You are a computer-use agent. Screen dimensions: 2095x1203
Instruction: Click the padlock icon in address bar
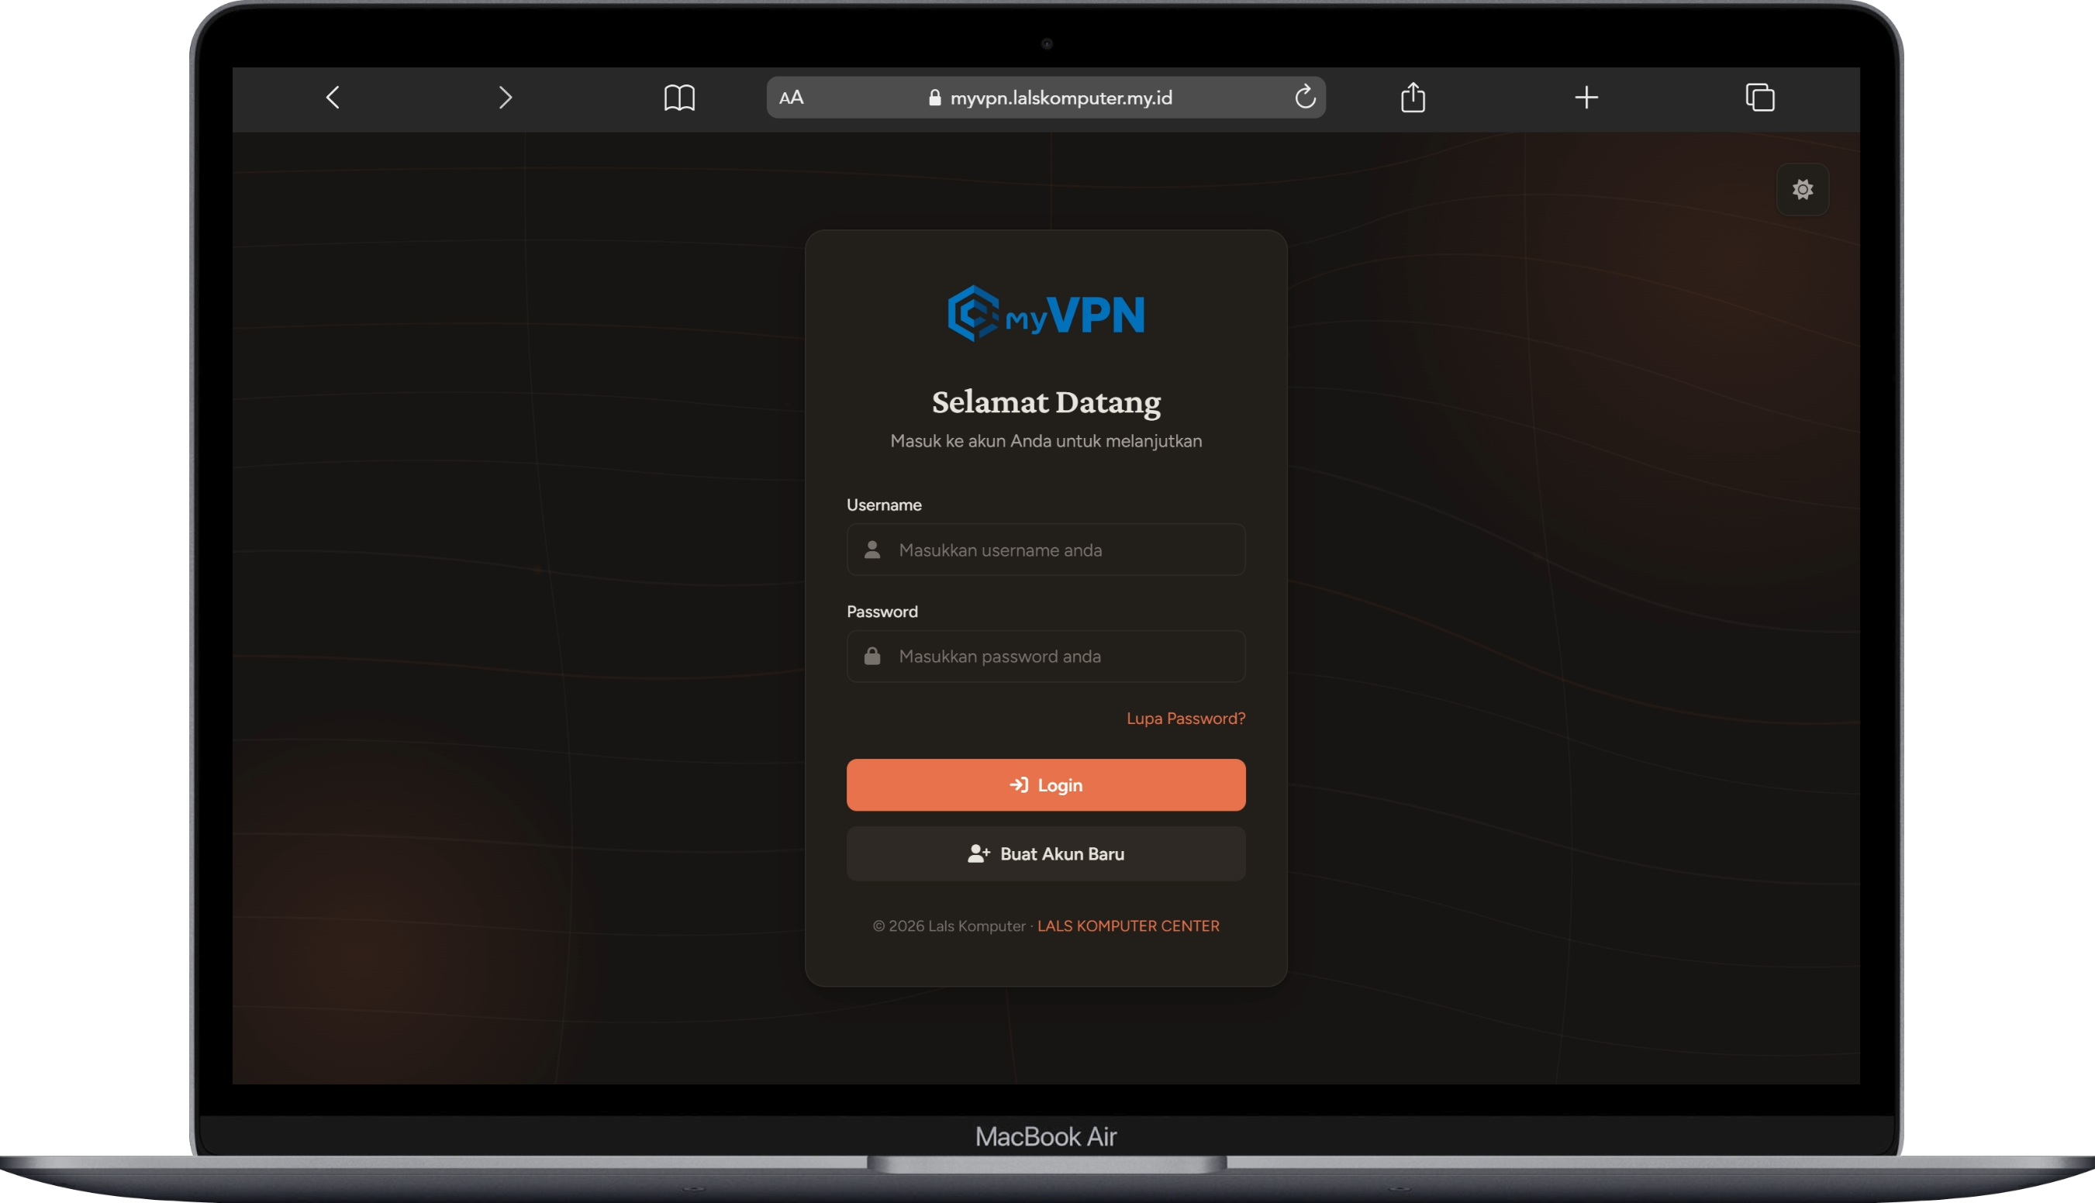pos(935,98)
